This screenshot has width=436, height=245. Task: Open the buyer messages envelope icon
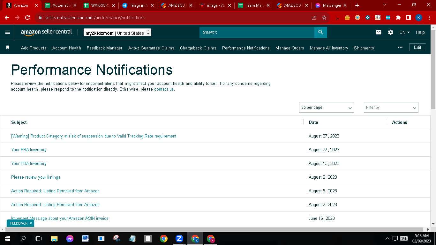pos(379,32)
